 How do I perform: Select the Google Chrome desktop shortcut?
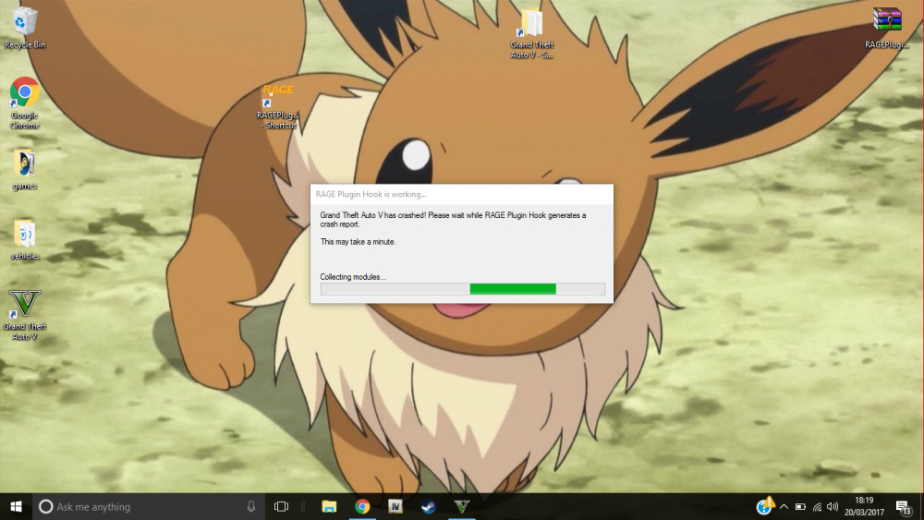tap(24, 103)
